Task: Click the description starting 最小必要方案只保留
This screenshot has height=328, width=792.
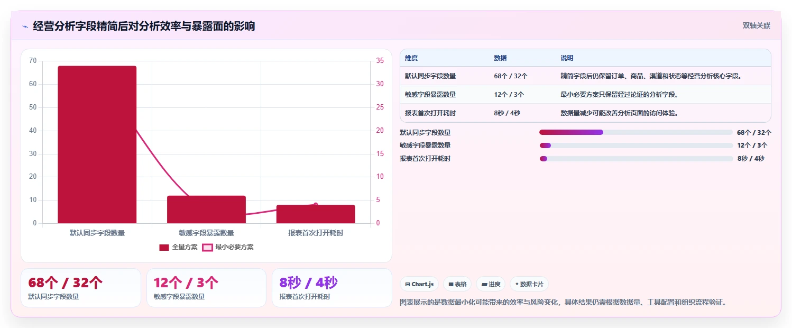Action: click(619, 95)
